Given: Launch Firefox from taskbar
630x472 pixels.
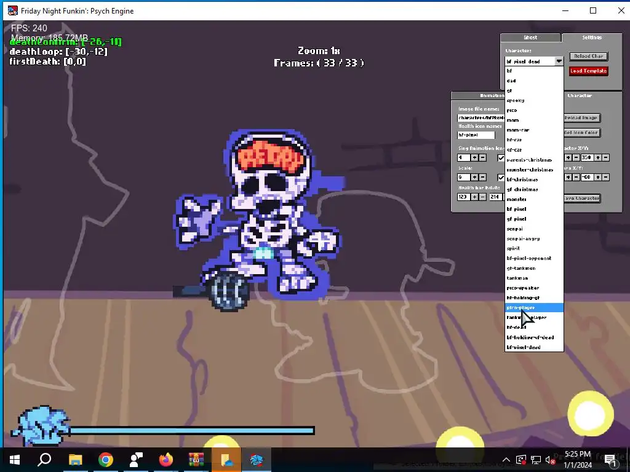Looking at the screenshot, I should coord(166,460).
